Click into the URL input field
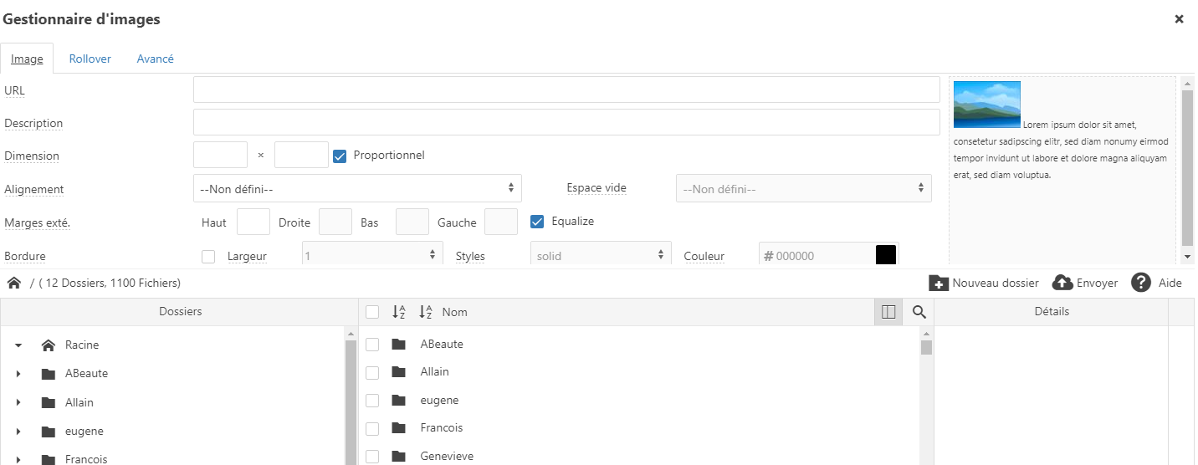 pos(566,89)
